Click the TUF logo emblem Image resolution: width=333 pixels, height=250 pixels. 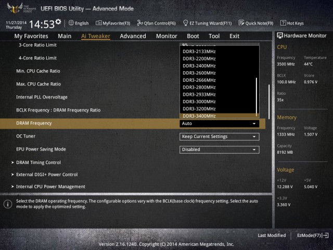click(x=15, y=8)
